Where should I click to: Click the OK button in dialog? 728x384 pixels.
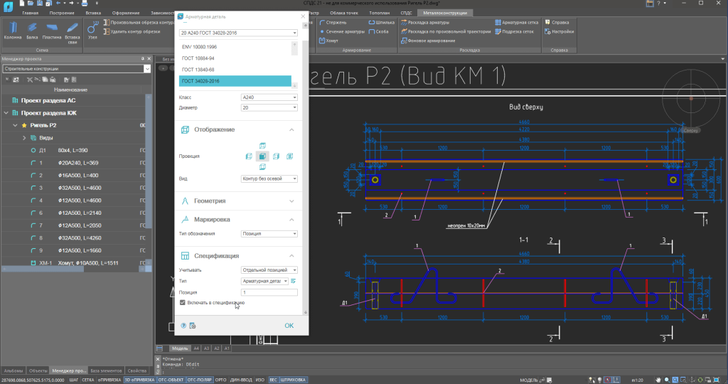pyautogui.click(x=289, y=326)
